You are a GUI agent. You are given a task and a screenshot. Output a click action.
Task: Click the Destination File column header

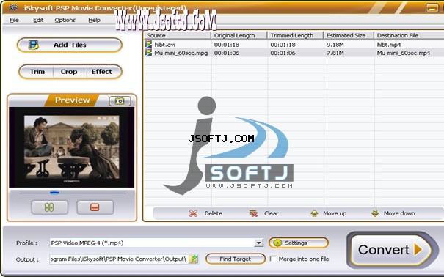[410, 35]
